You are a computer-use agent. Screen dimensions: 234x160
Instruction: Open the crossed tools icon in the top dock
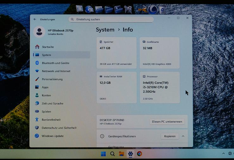(128, 9)
